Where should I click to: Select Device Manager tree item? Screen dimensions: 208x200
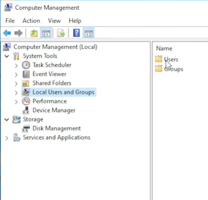(x=54, y=110)
